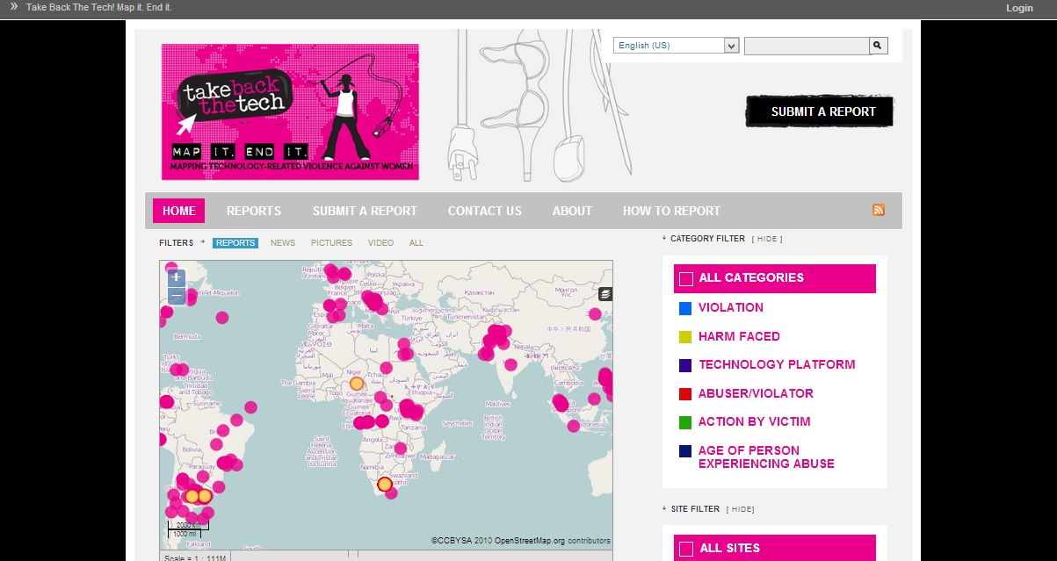Screen dimensions: 1057x561
Task: Click the orange cluster marker near Niger
Action: point(356,384)
